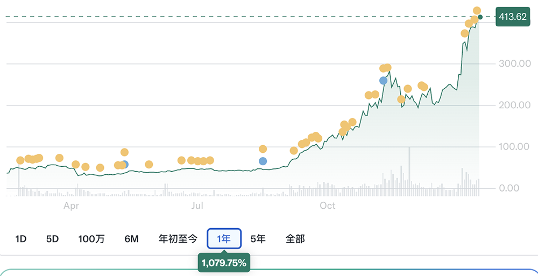
Task: Select the yellow marker directly above August's blue marker
Action: (x=263, y=149)
